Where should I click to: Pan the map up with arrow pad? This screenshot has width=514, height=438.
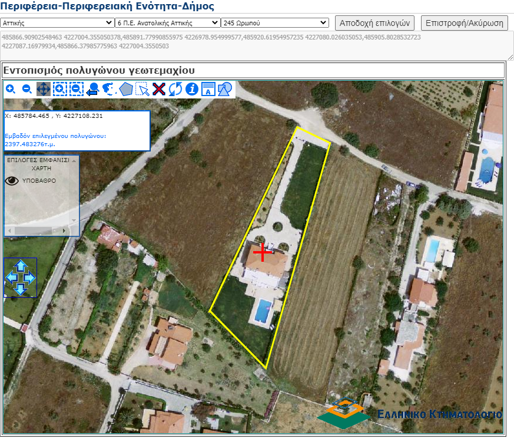21,265
